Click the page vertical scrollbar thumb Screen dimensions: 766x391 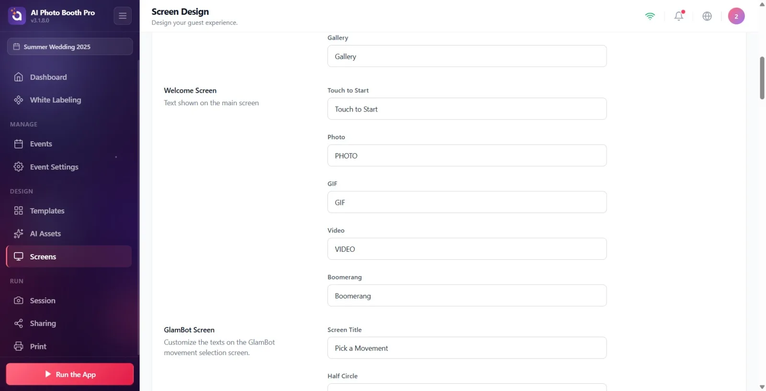[762, 78]
